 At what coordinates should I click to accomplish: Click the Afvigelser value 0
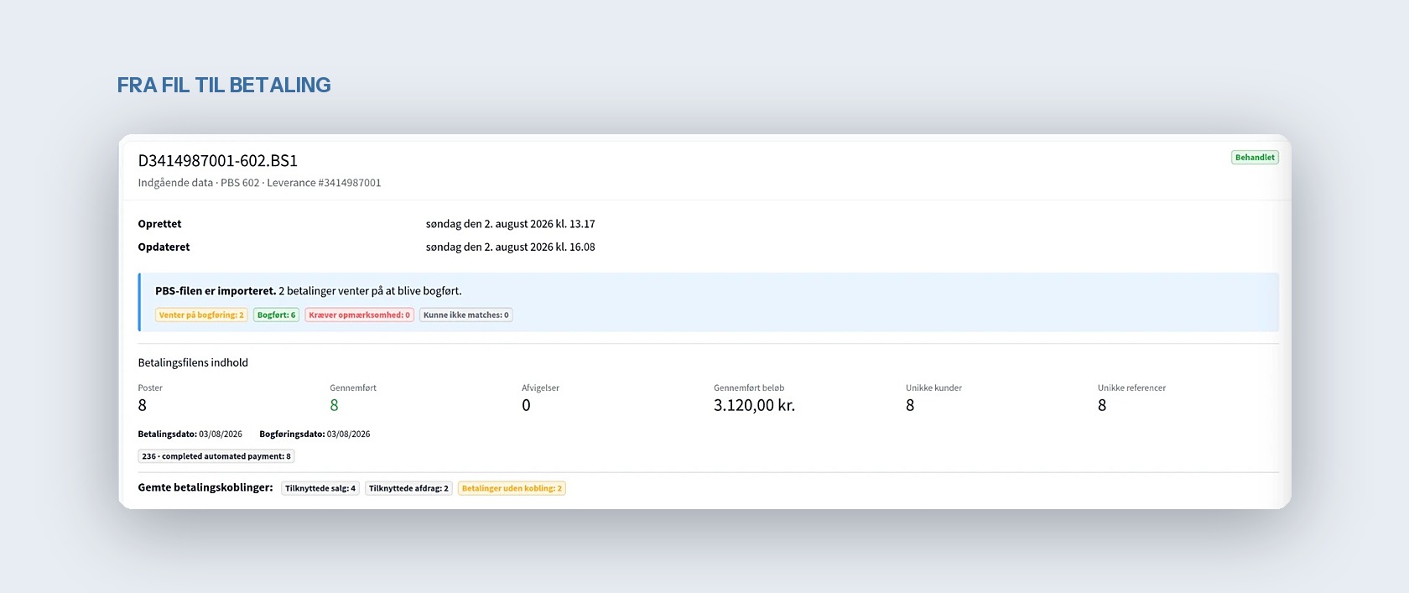click(x=526, y=406)
